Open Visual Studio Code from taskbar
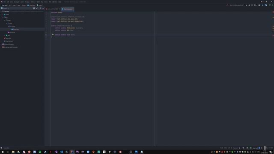This screenshot has width=274, height=154. [61, 152]
